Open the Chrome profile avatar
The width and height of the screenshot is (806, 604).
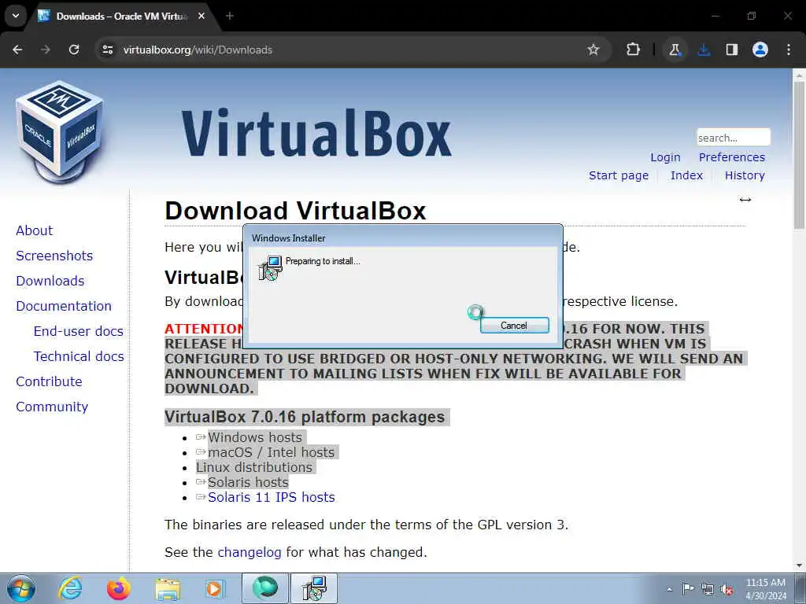tap(760, 50)
